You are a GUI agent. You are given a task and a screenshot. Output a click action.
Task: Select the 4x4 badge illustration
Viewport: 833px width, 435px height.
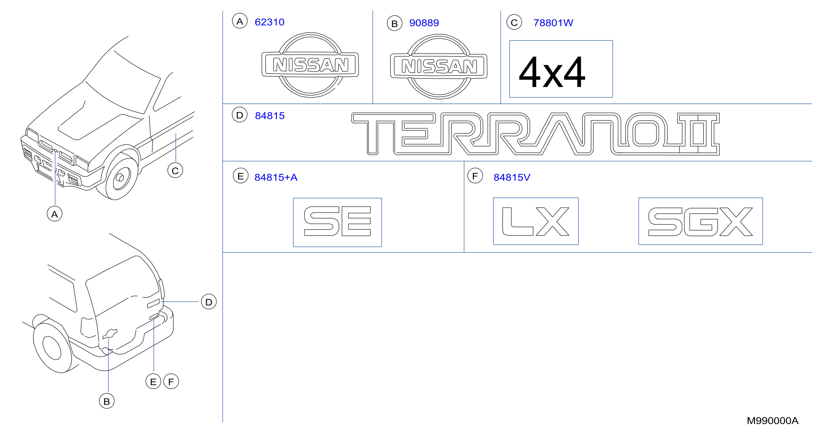[561, 69]
